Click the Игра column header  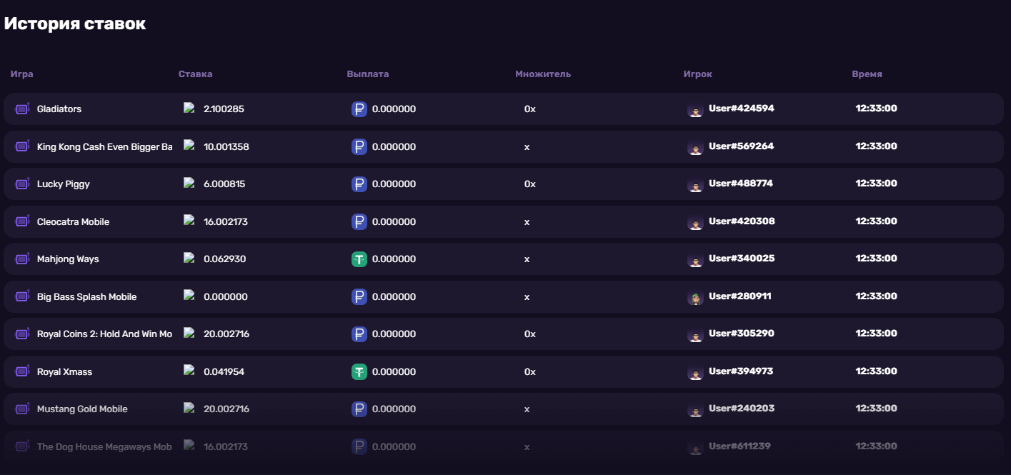tap(22, 74)
